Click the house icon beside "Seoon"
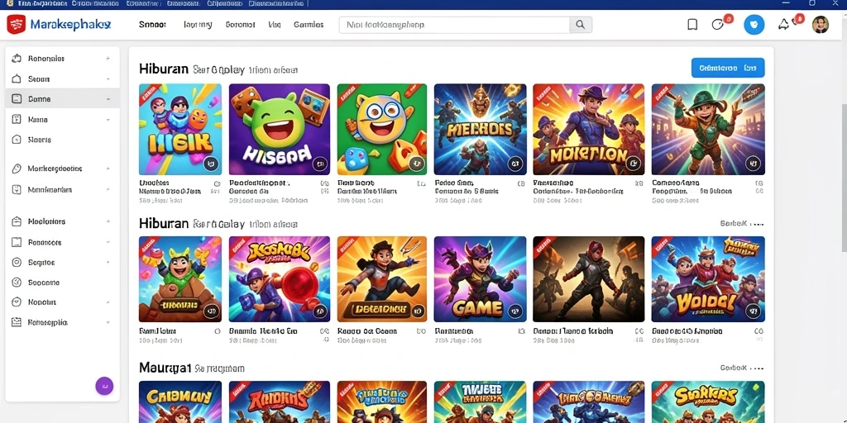847x423 pixels. tap(17, 78)
